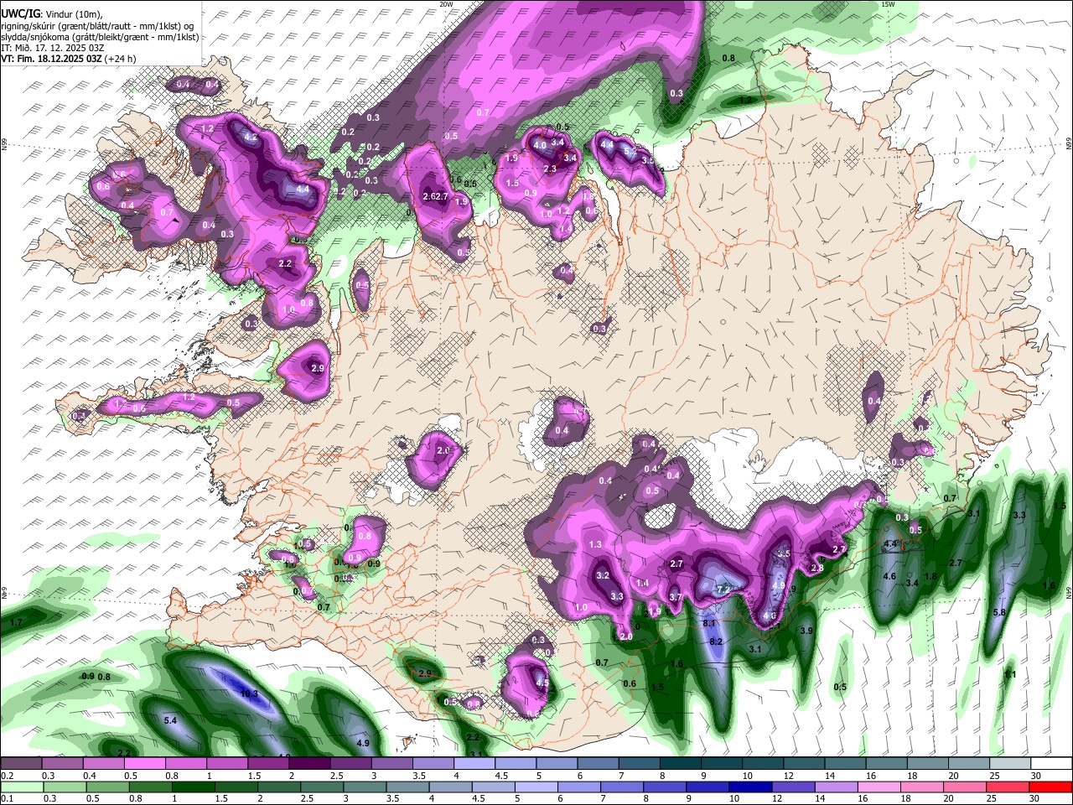Viewport: 1073px width, 805px height.
Task: Click the "3.9" precipitation value on the map
Action: point(806,631)
